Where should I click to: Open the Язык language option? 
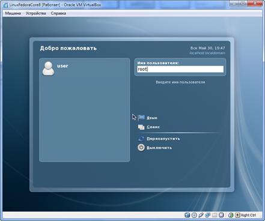click(152, 118)
